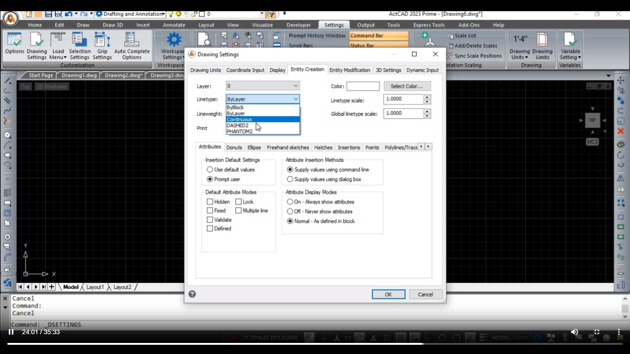Click the Color swatch box
The image size is (630, 354).
pos(363,86)
